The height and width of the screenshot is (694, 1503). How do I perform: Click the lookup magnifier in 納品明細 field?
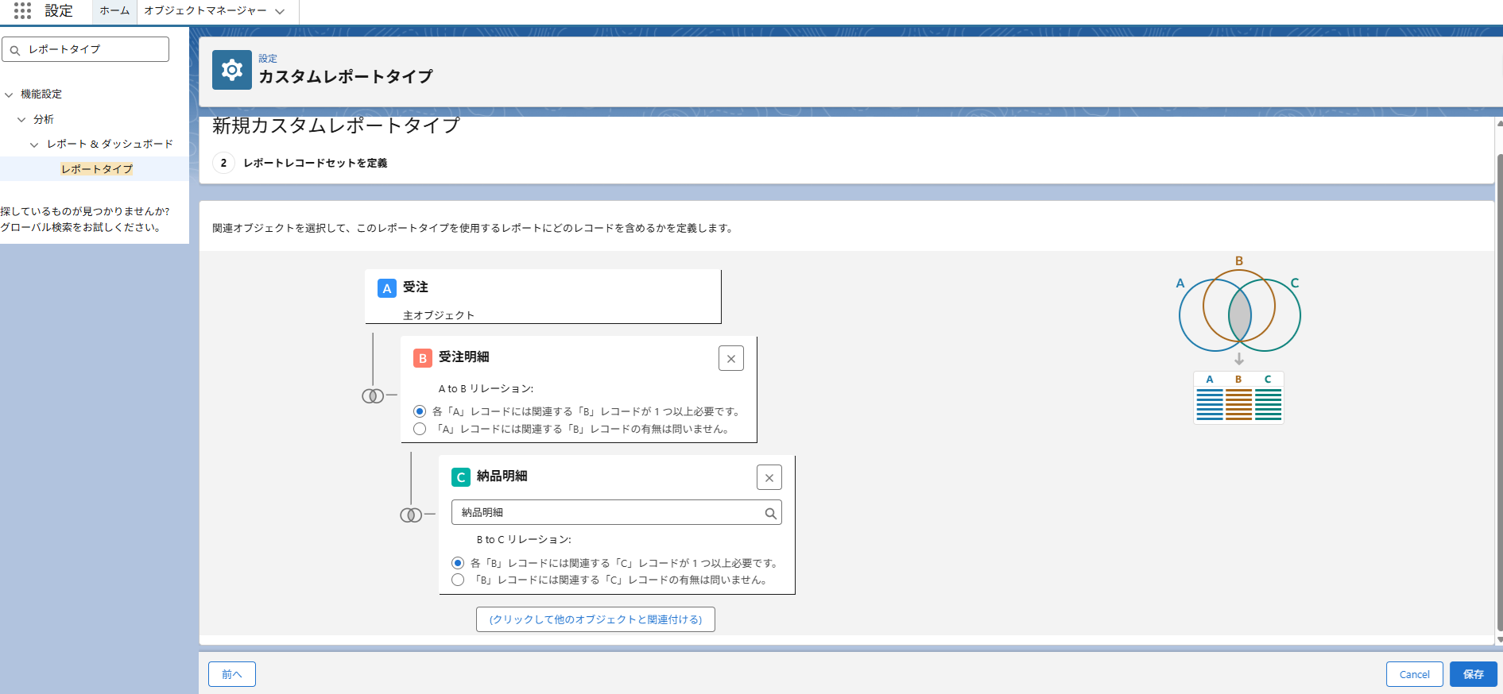point(770,513)
